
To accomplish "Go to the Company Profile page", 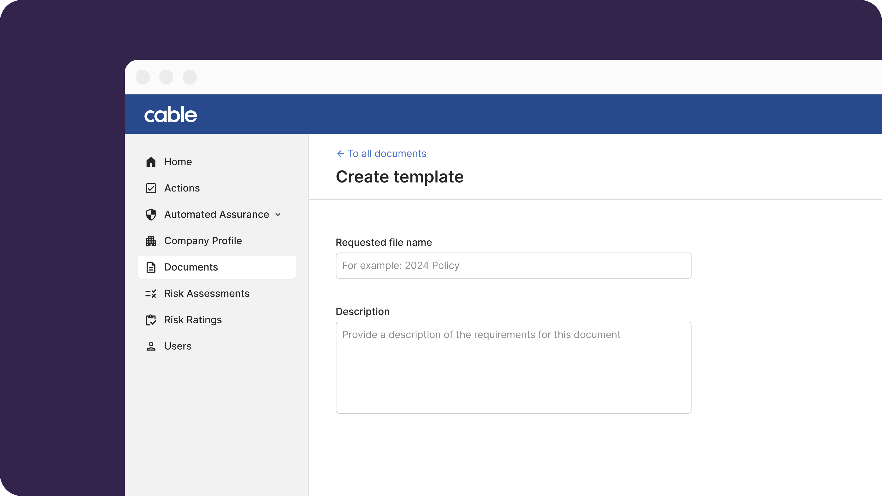I will 203,241.
